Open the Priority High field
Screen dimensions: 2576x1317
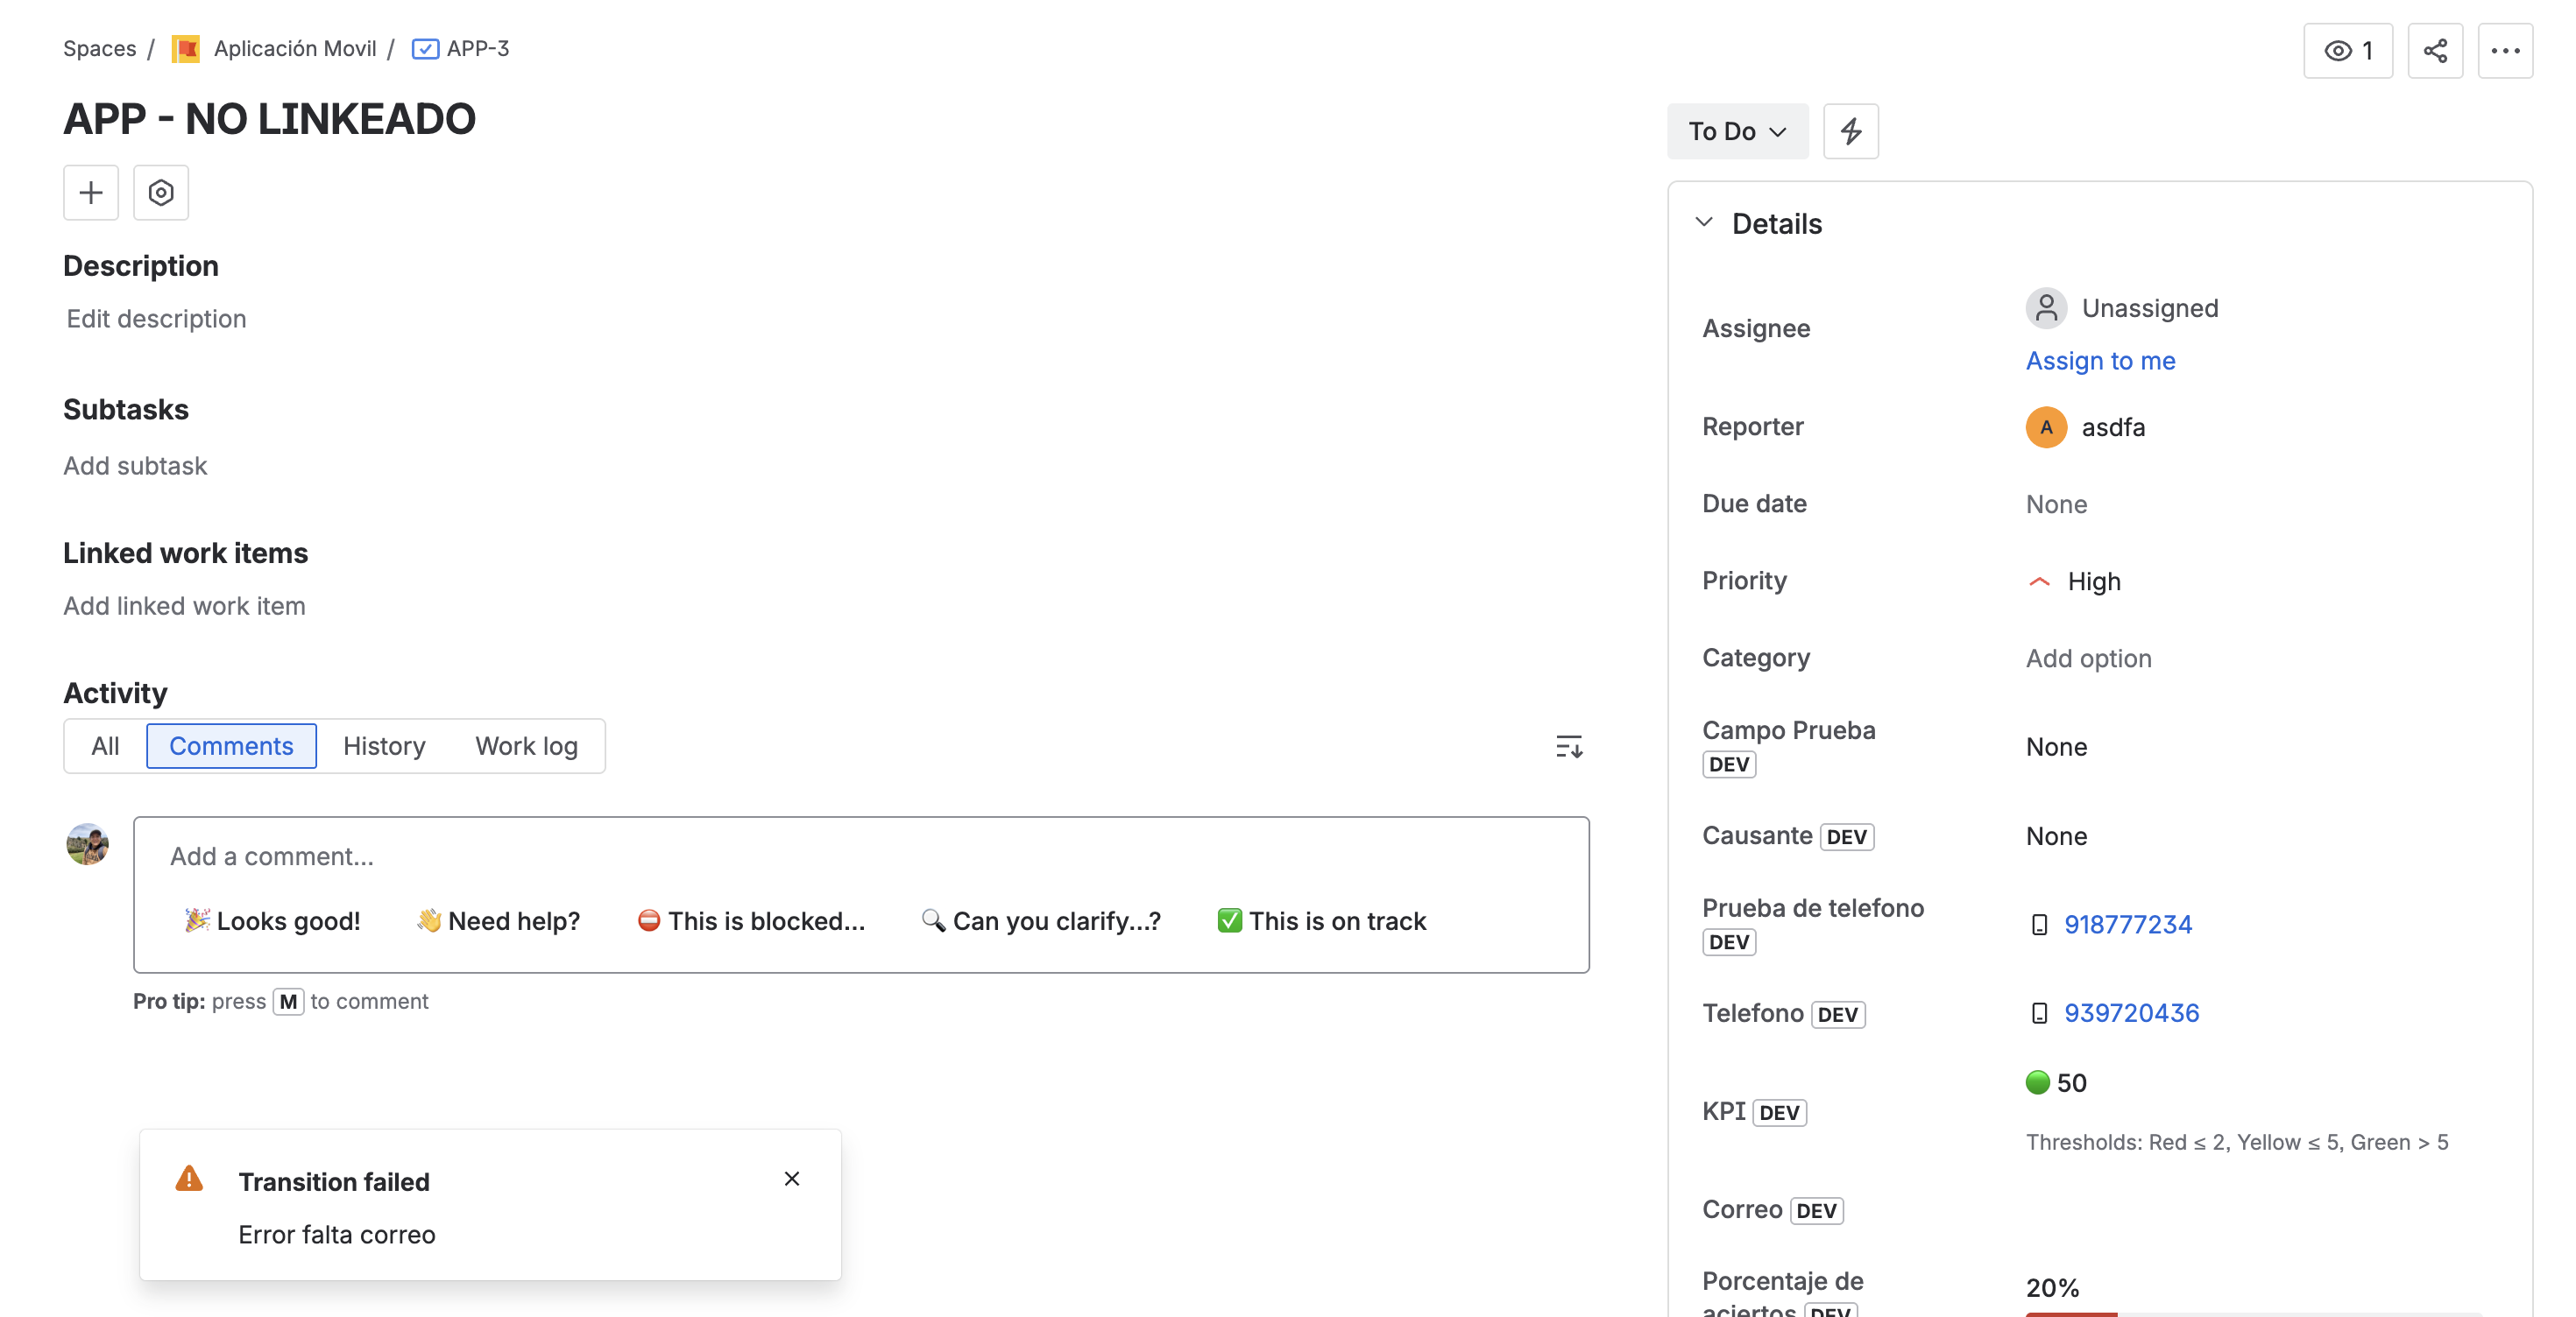(2073, 581)
